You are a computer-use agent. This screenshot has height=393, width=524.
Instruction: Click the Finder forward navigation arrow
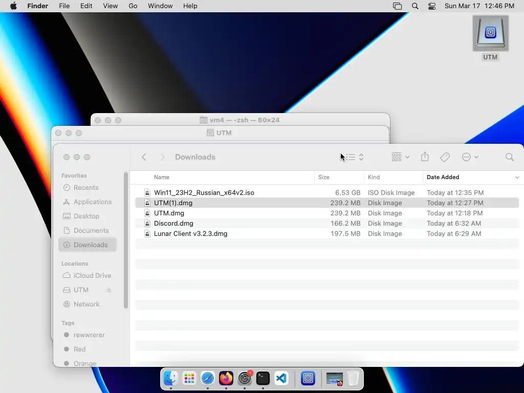[x=163, y=157]
